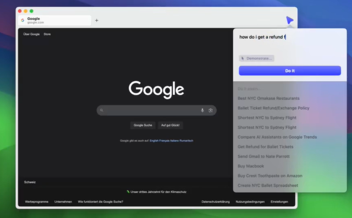Click the cursor icon beside Demonstrate
Screen dimensions: 352x218
tap(243, 58)
